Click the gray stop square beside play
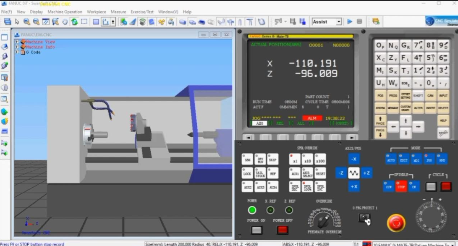458x246 pixels. [359, 22]
